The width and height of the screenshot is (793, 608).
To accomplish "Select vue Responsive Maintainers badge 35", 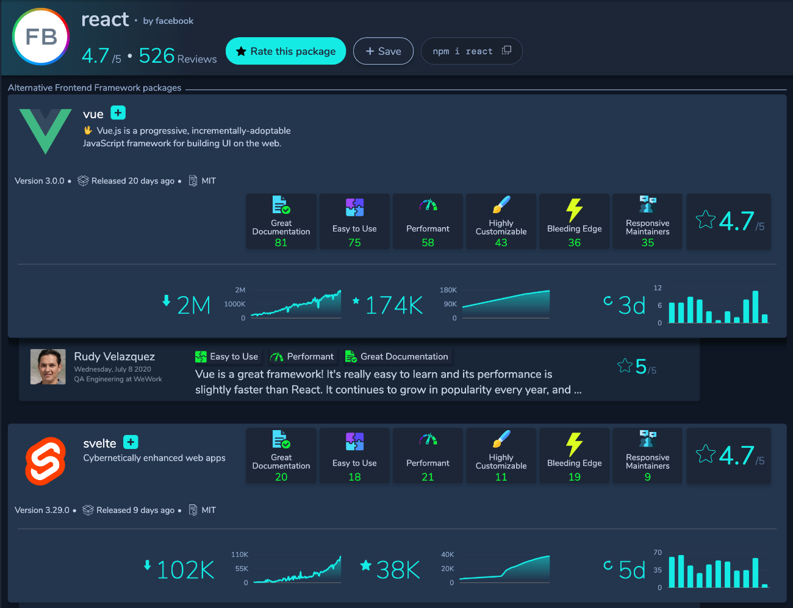I will [648, 221].
